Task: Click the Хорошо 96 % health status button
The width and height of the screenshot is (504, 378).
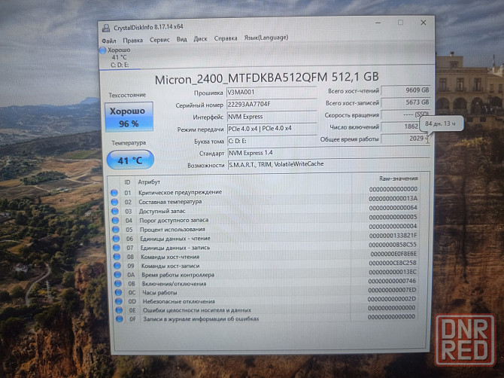Action: tap(129, 117)
